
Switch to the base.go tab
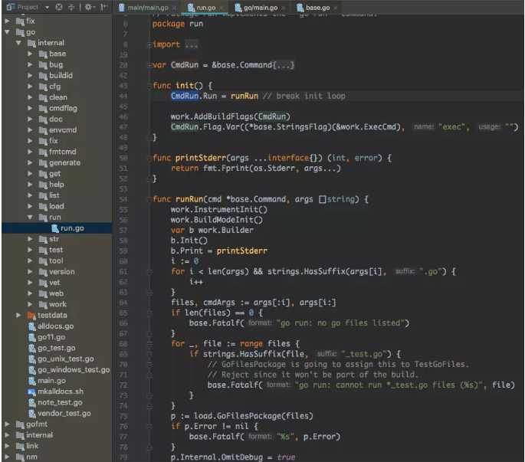pos(317,8)
